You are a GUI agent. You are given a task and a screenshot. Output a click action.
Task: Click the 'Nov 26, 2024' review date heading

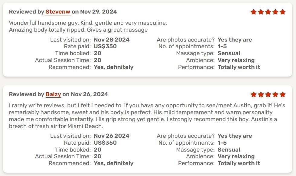[89, 94]
